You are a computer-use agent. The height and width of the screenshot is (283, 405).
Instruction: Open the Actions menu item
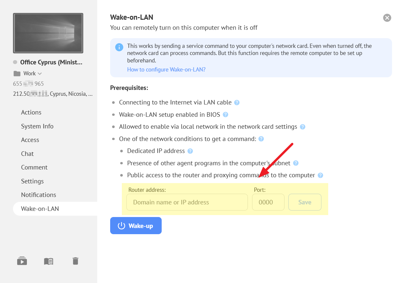pos(31,112)
